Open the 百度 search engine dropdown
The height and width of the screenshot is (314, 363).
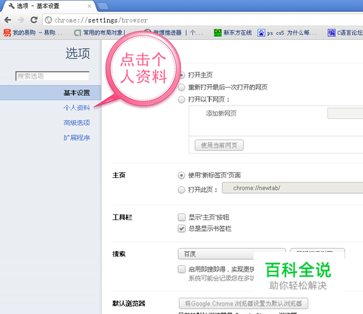[231, 254]
